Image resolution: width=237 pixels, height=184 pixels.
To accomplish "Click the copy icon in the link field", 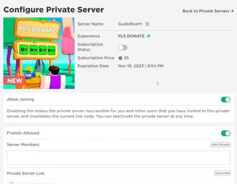I will point(11,183).
